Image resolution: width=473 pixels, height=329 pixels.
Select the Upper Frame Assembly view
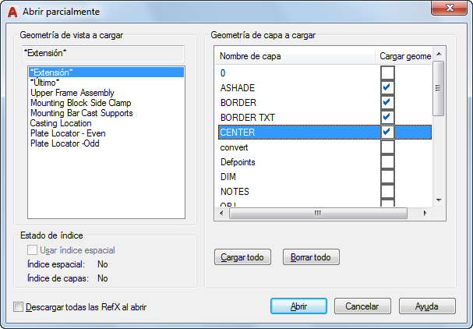[72, 93]
